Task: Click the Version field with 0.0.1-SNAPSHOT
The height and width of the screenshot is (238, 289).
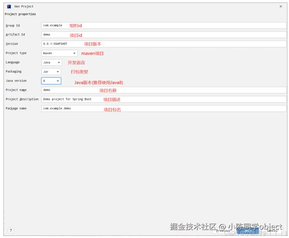Action: 164,44
